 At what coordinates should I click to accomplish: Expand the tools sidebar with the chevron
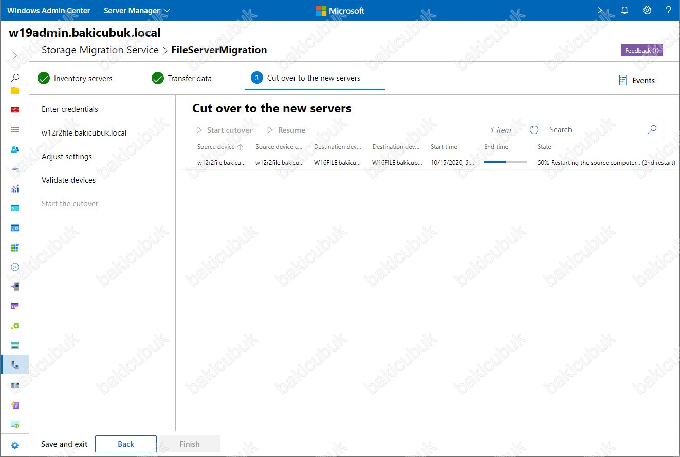(15, 55)
